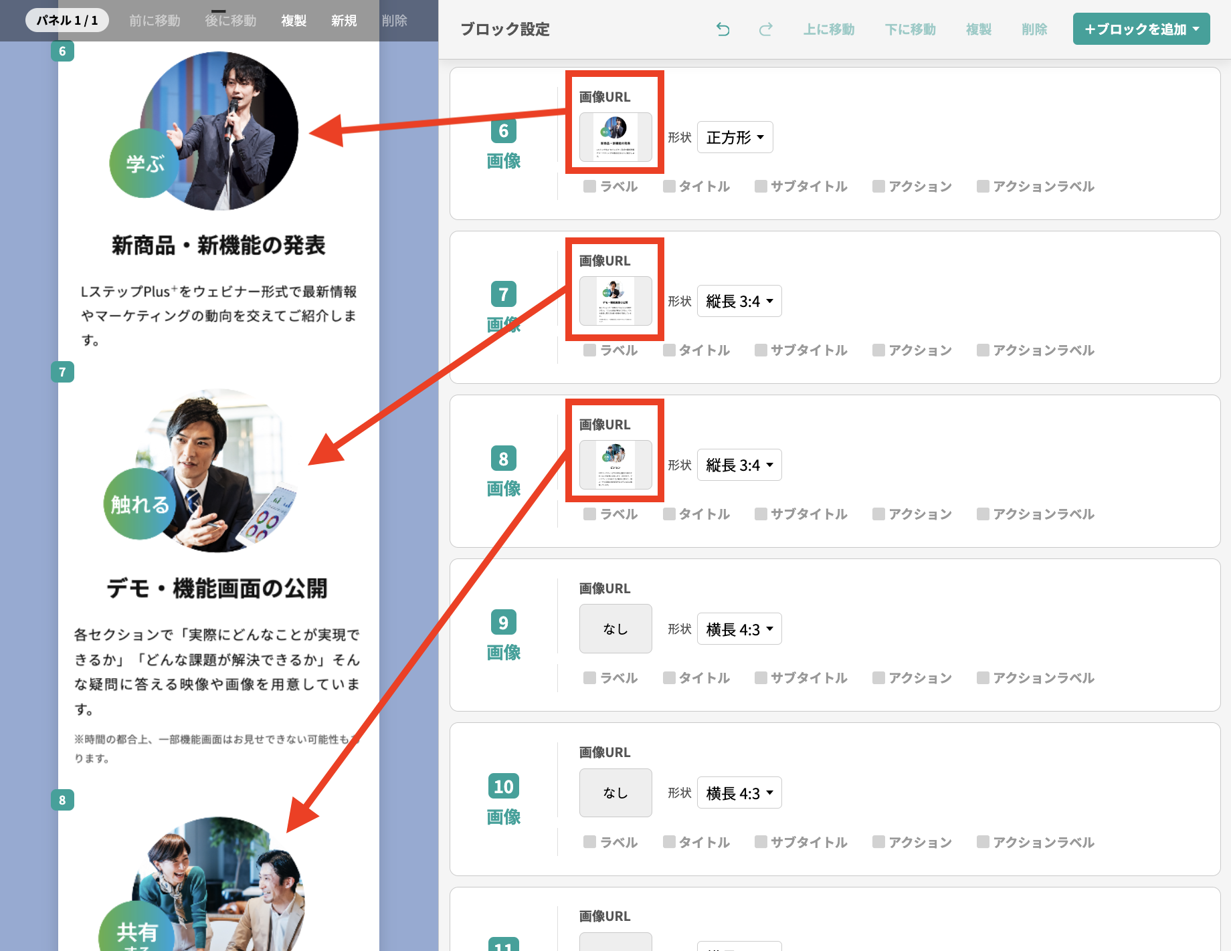Toggle アクション checkbox in block 7
This screenshot has width=1231, height=951.
coord(878,350)
